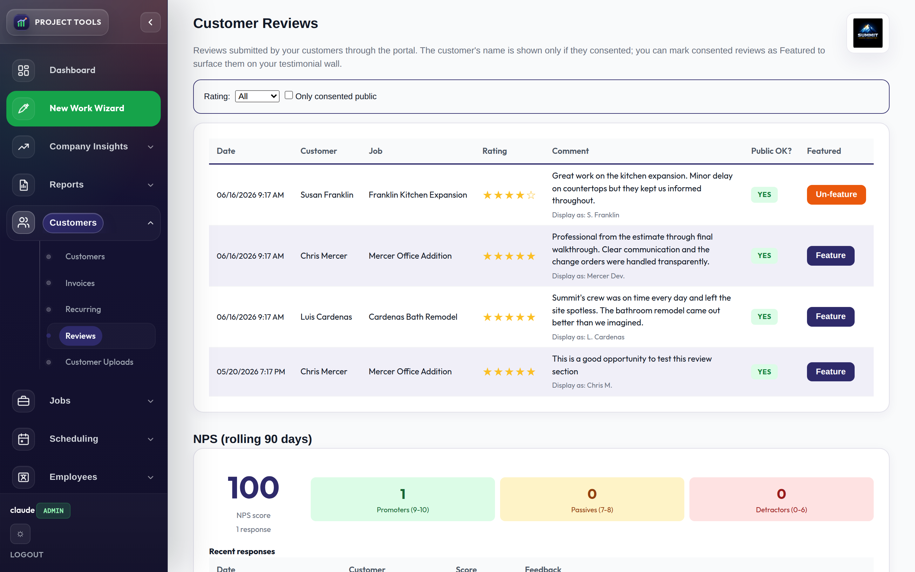Click the Employees badge icon
This screenshot has width=915, height=572.
(24, 477)
